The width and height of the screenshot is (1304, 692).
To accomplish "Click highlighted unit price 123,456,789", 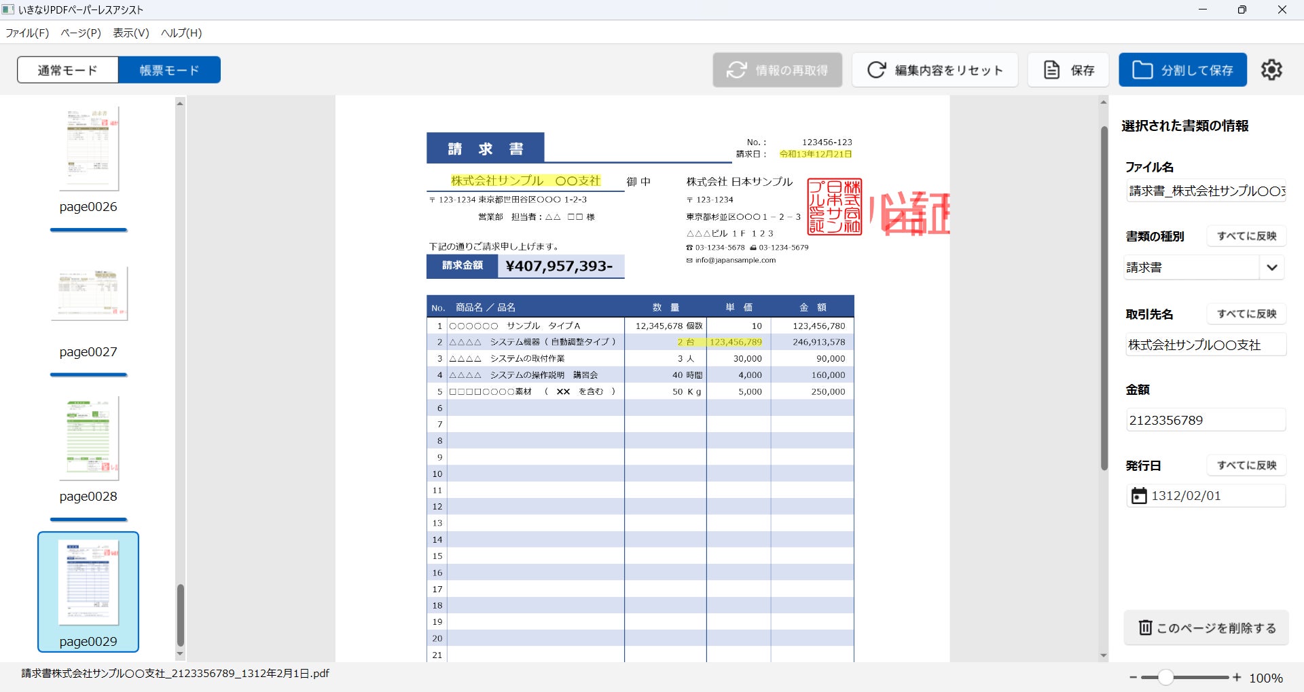I will [x=736, y=342].
